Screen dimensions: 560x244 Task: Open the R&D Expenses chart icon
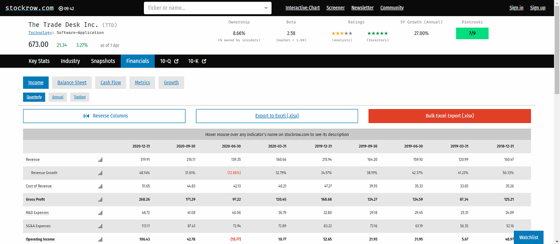100,213
